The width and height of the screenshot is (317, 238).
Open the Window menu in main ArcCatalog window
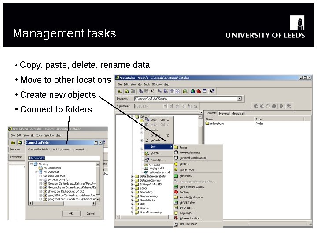click(x=157, y=84)
